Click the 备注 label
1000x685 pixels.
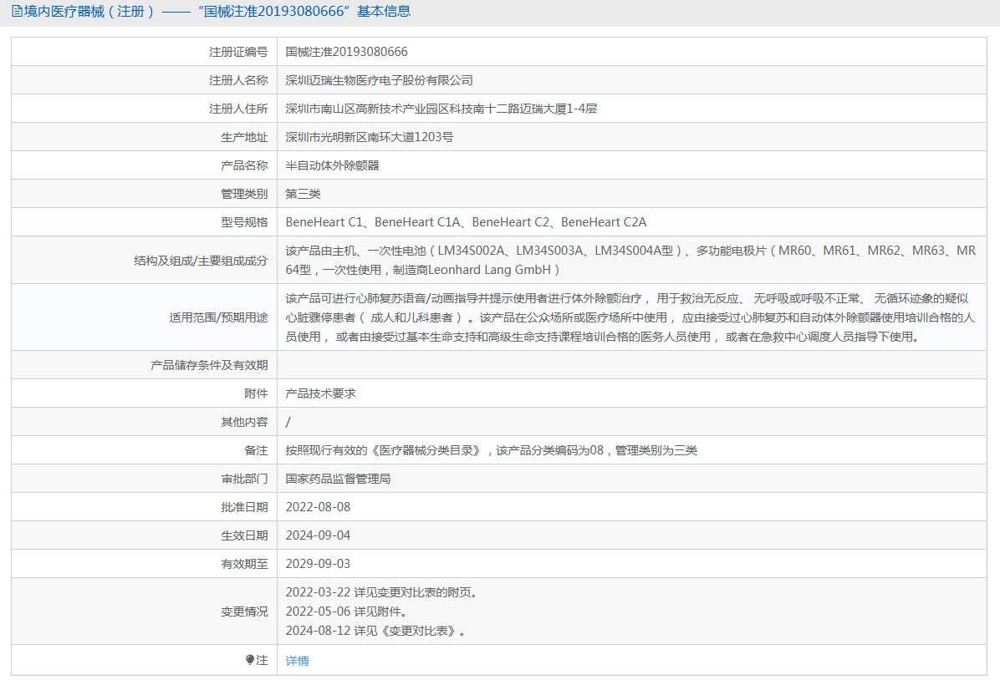pyautogui.click(x=257, y=450)
